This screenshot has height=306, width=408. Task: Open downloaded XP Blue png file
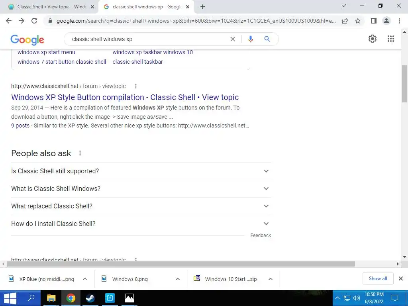click(x=41, y=279)
